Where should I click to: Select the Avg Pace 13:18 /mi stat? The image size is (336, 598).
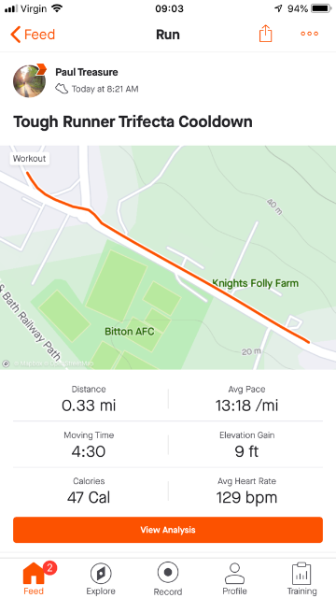click(x=246, y=399)
